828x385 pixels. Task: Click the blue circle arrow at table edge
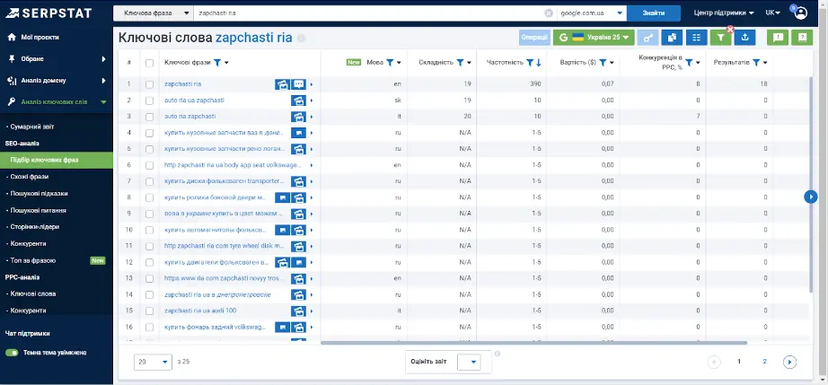tap(811, 197)
